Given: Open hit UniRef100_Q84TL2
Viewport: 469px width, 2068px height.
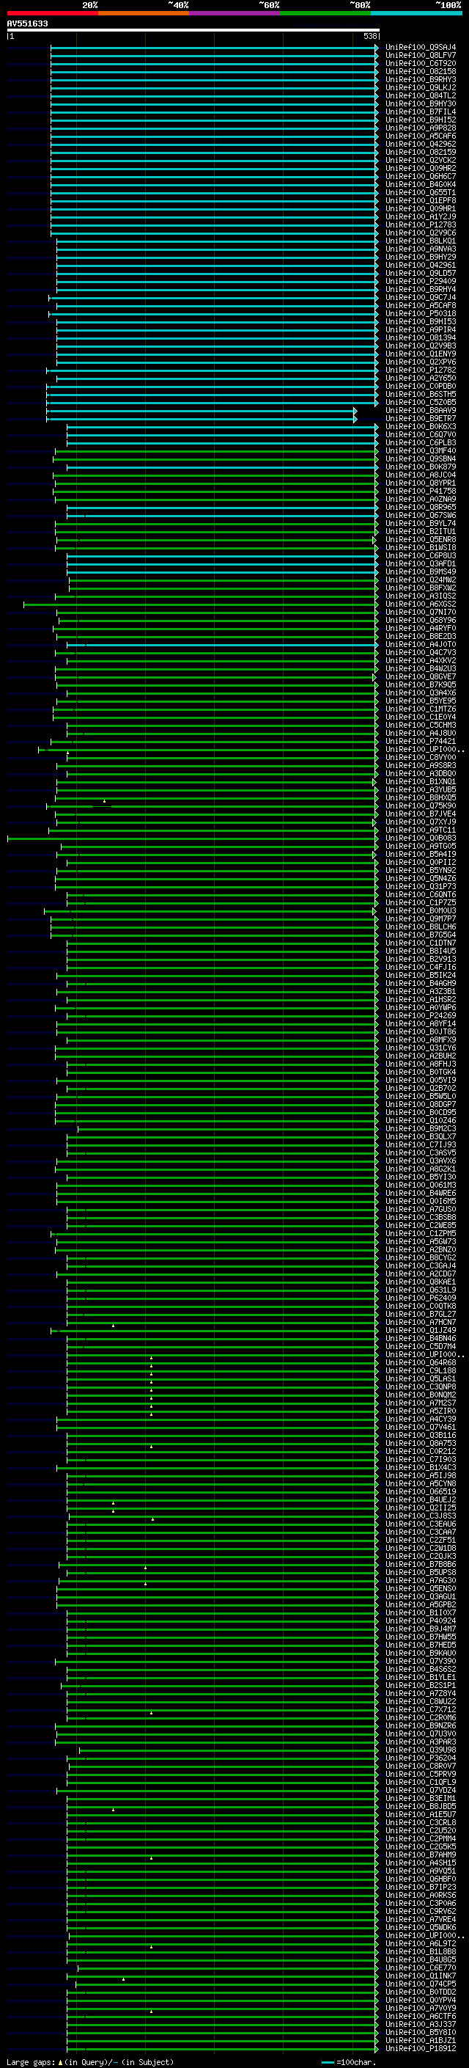Looking at the screenshot, I should (x=420, y=95).
